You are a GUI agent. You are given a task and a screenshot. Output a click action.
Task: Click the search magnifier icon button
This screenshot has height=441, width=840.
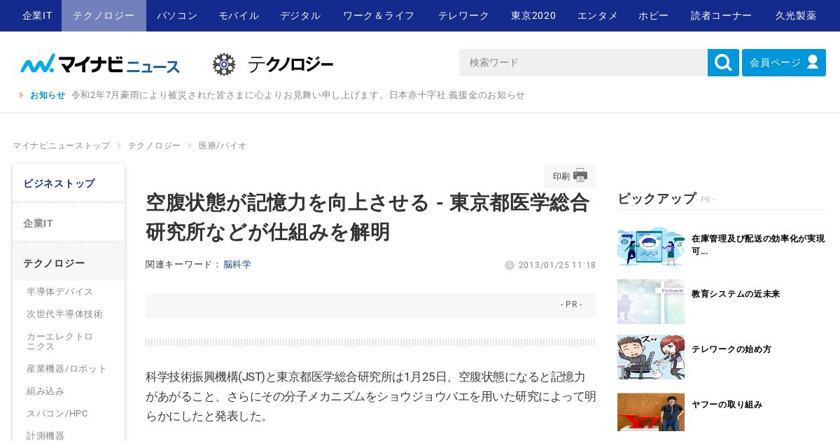pyautogui.click(x=723, y=62)
